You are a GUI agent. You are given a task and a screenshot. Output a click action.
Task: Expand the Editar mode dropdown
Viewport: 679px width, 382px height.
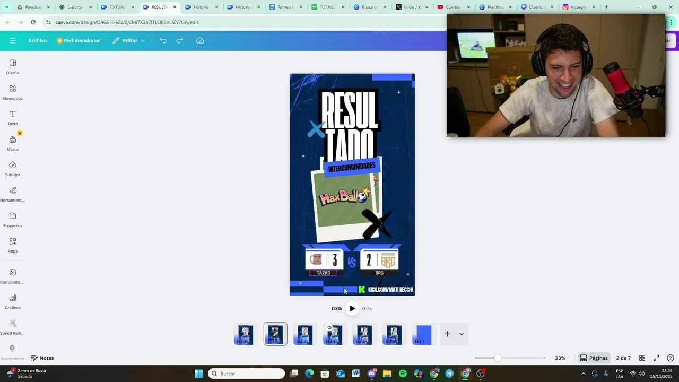(x=129, y=40)
